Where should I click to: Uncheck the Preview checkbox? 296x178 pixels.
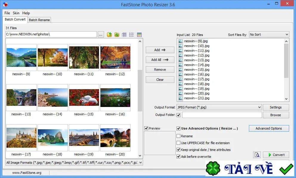(146, 128)
